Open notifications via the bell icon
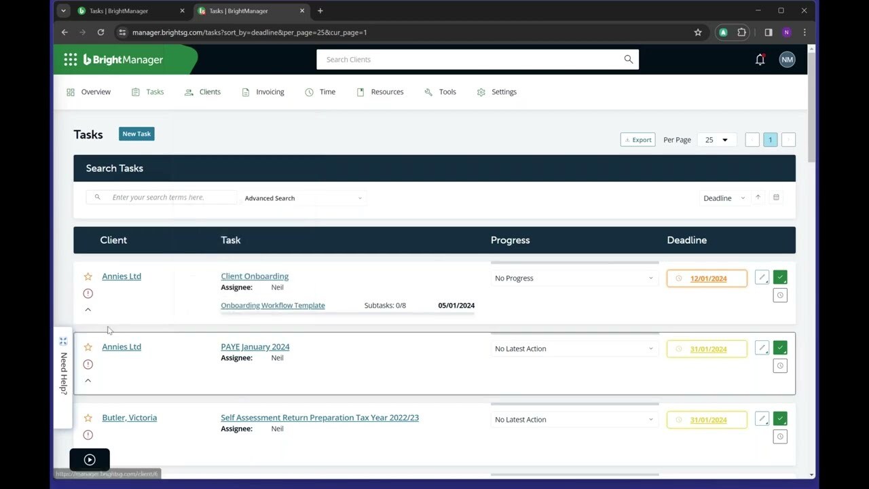Image resolution: width=869 pixels, height=489 pixels. pos(760,59)
